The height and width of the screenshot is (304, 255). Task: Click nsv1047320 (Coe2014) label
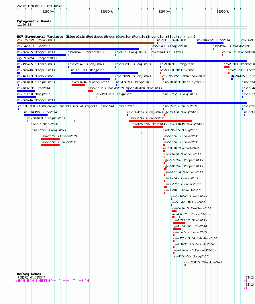(x=214, y=40)
